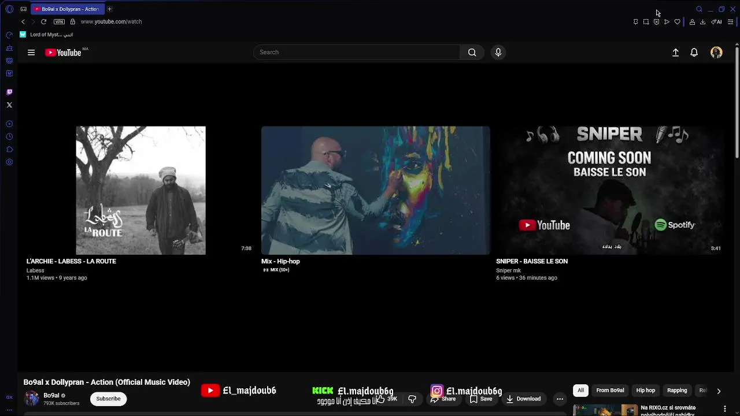Image resolution: width=740 pixels, height=416 pixels.
Task: Open Twitch in the sidebar
Action: coord(9,92)
